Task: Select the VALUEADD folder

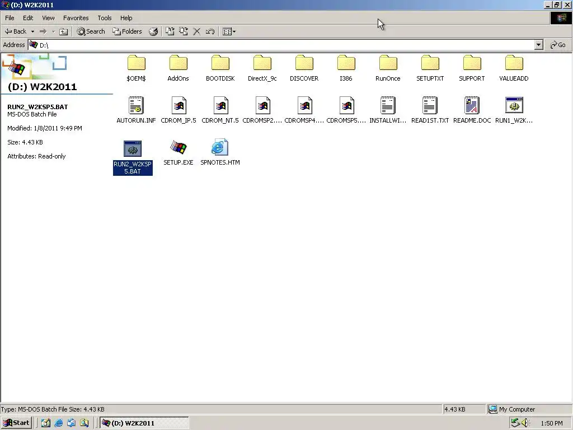Action: coord(514,69)
